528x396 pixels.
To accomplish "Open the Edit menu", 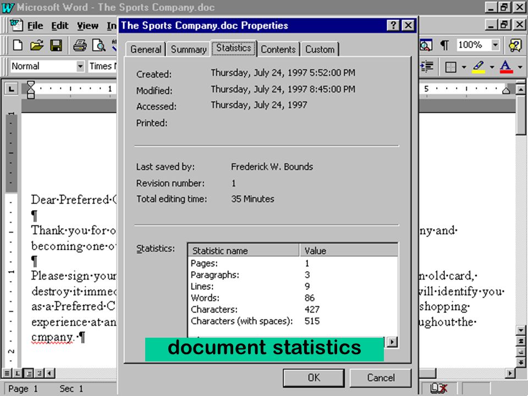I will (x=60, y=26).
